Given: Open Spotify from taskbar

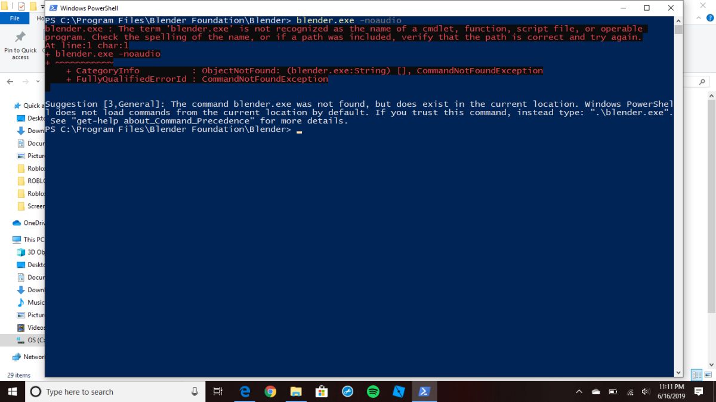Looking at the screenshot, I should pos(373,392).
